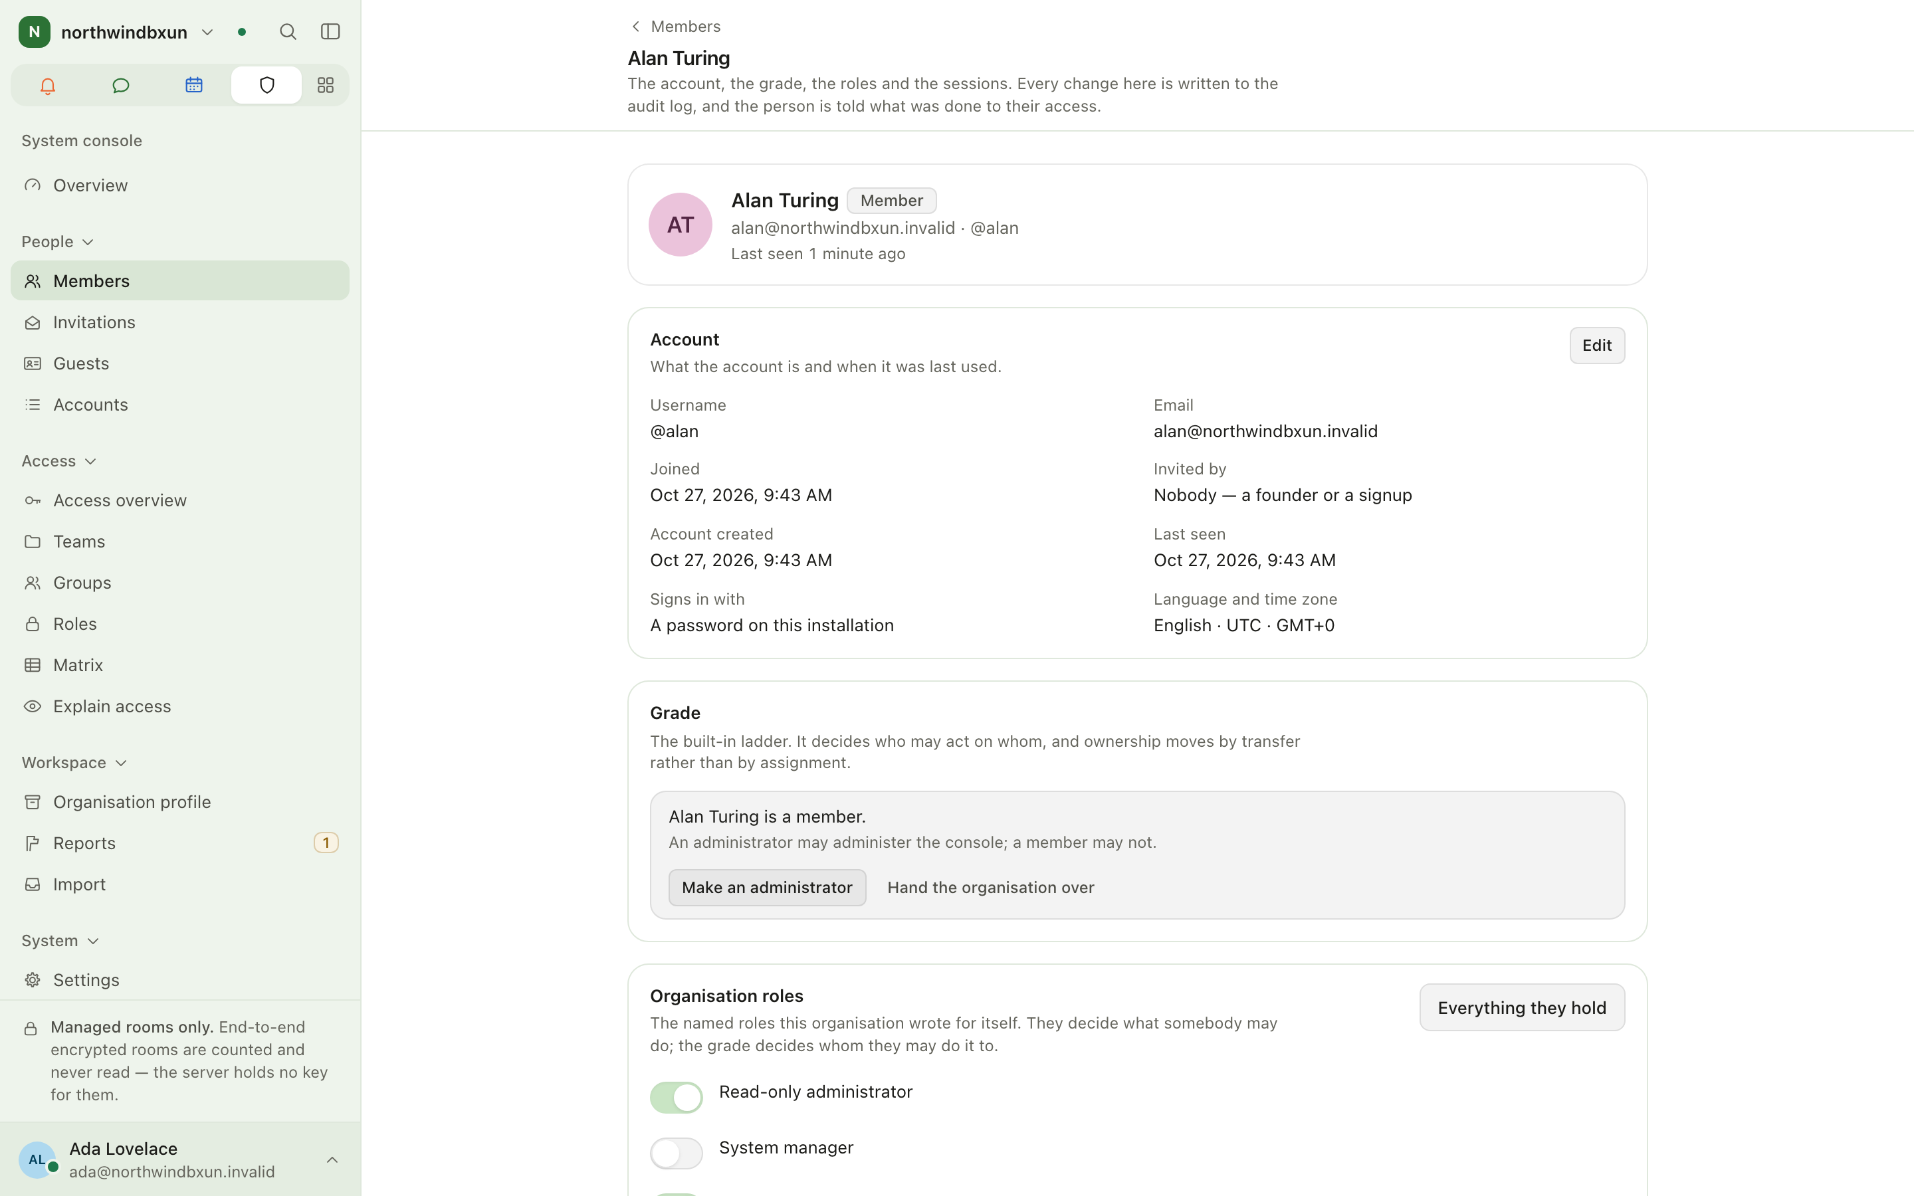Click the Roles lock icon
Screen dimensions: 1914x1196
point(33,624)
